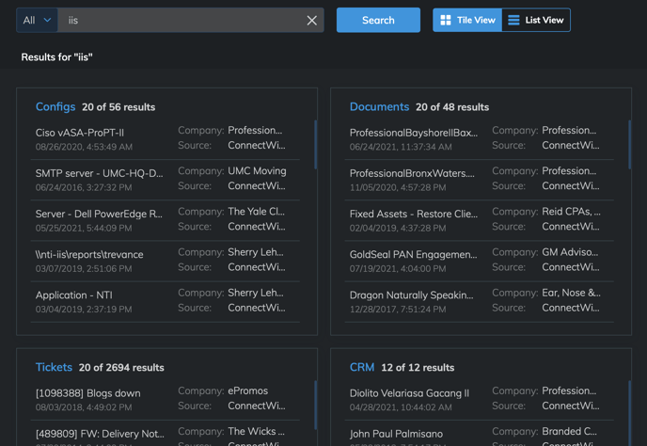Open SMTP server - UMC-HQ-D... result
Viewport: 647px width, 446px height.
99,173
